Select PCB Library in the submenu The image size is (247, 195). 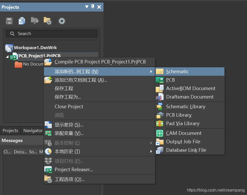point(190,115)
